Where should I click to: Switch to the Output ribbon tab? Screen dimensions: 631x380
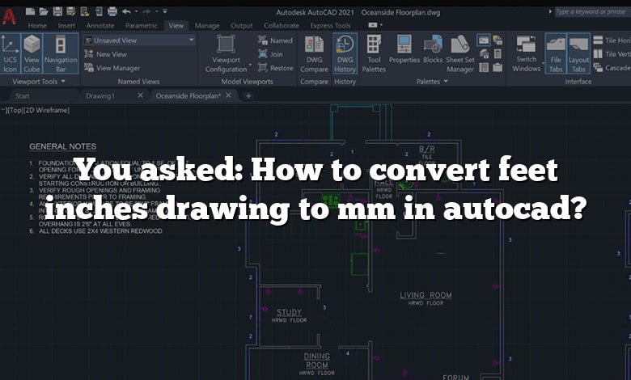241,25
